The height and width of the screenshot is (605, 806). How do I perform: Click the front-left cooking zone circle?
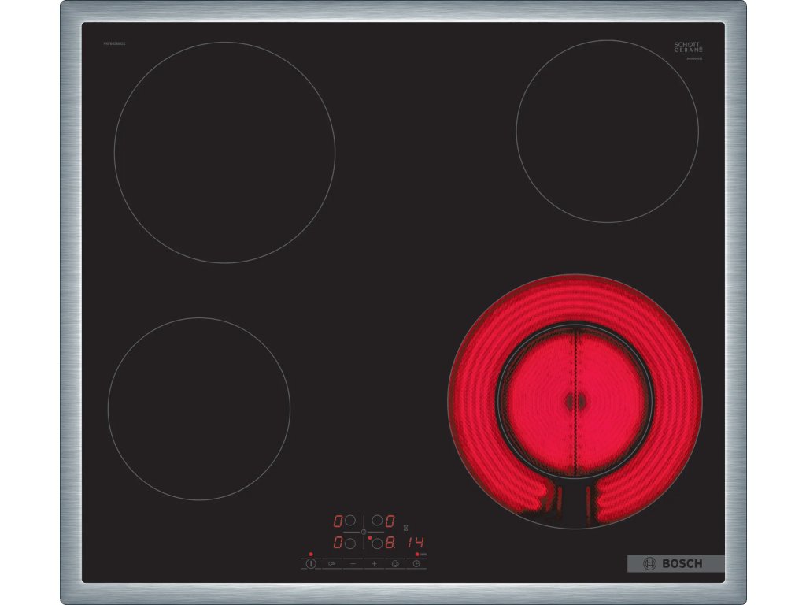click(199, 408)
